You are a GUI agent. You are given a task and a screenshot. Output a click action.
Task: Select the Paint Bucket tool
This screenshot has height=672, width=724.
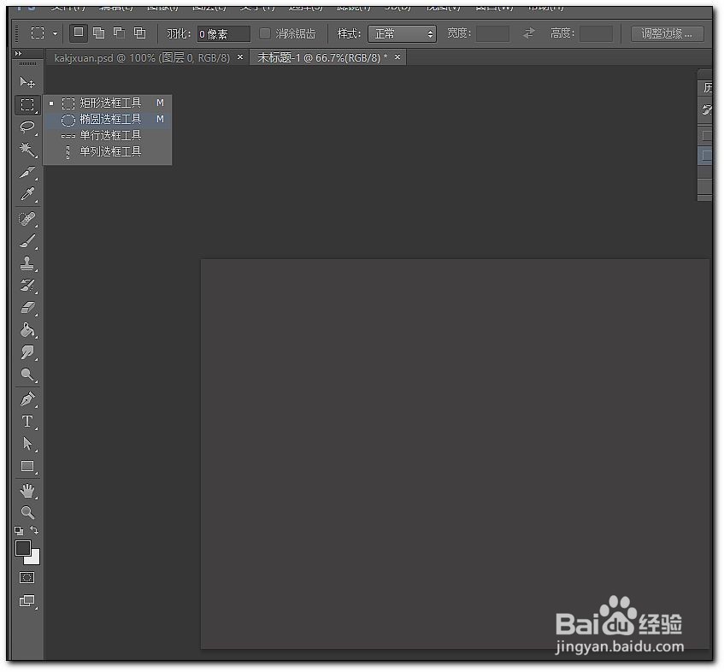click(x=27, y=330)
